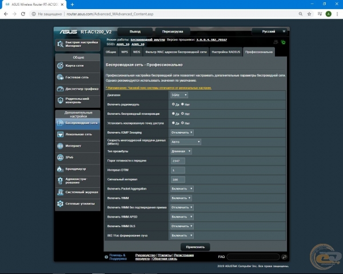Open preamble type (Тип преамбулы) dropdown

tap(181, 151)
